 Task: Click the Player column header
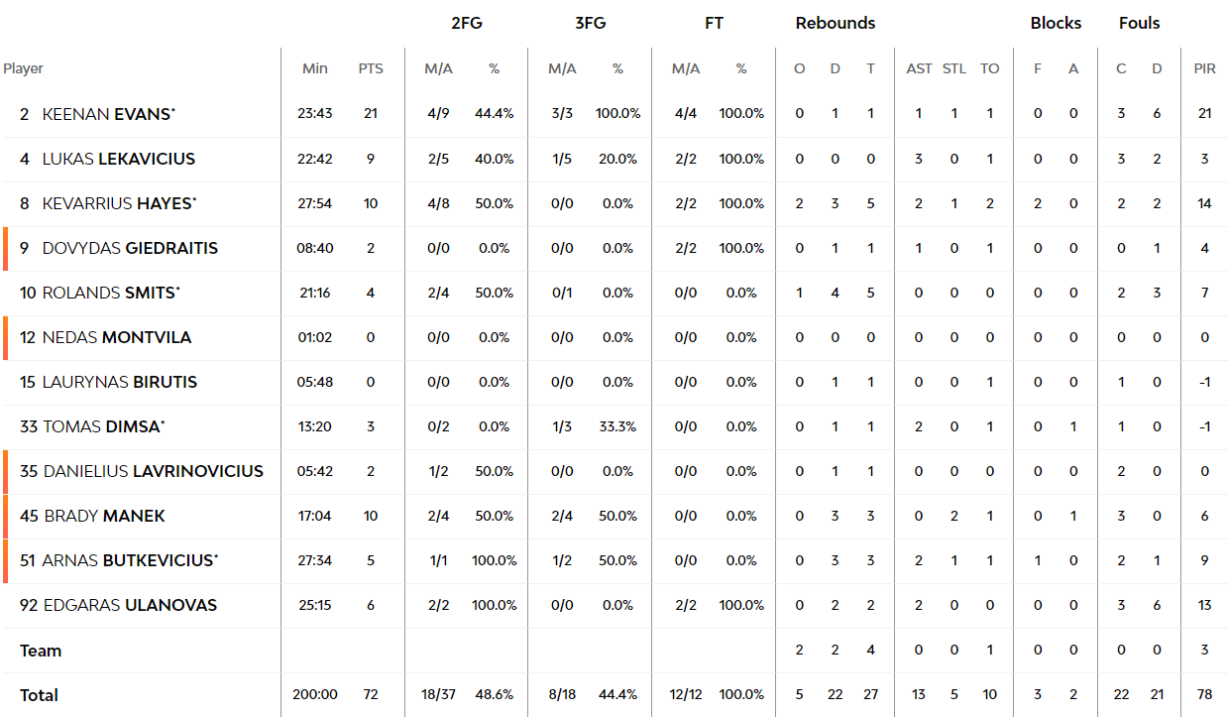pyautogui.click(x=23, y=68)
